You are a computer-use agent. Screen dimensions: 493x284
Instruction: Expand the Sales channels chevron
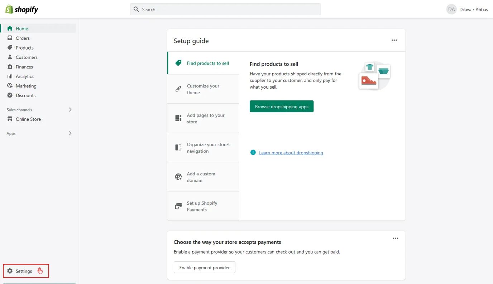tap(70, 110)
